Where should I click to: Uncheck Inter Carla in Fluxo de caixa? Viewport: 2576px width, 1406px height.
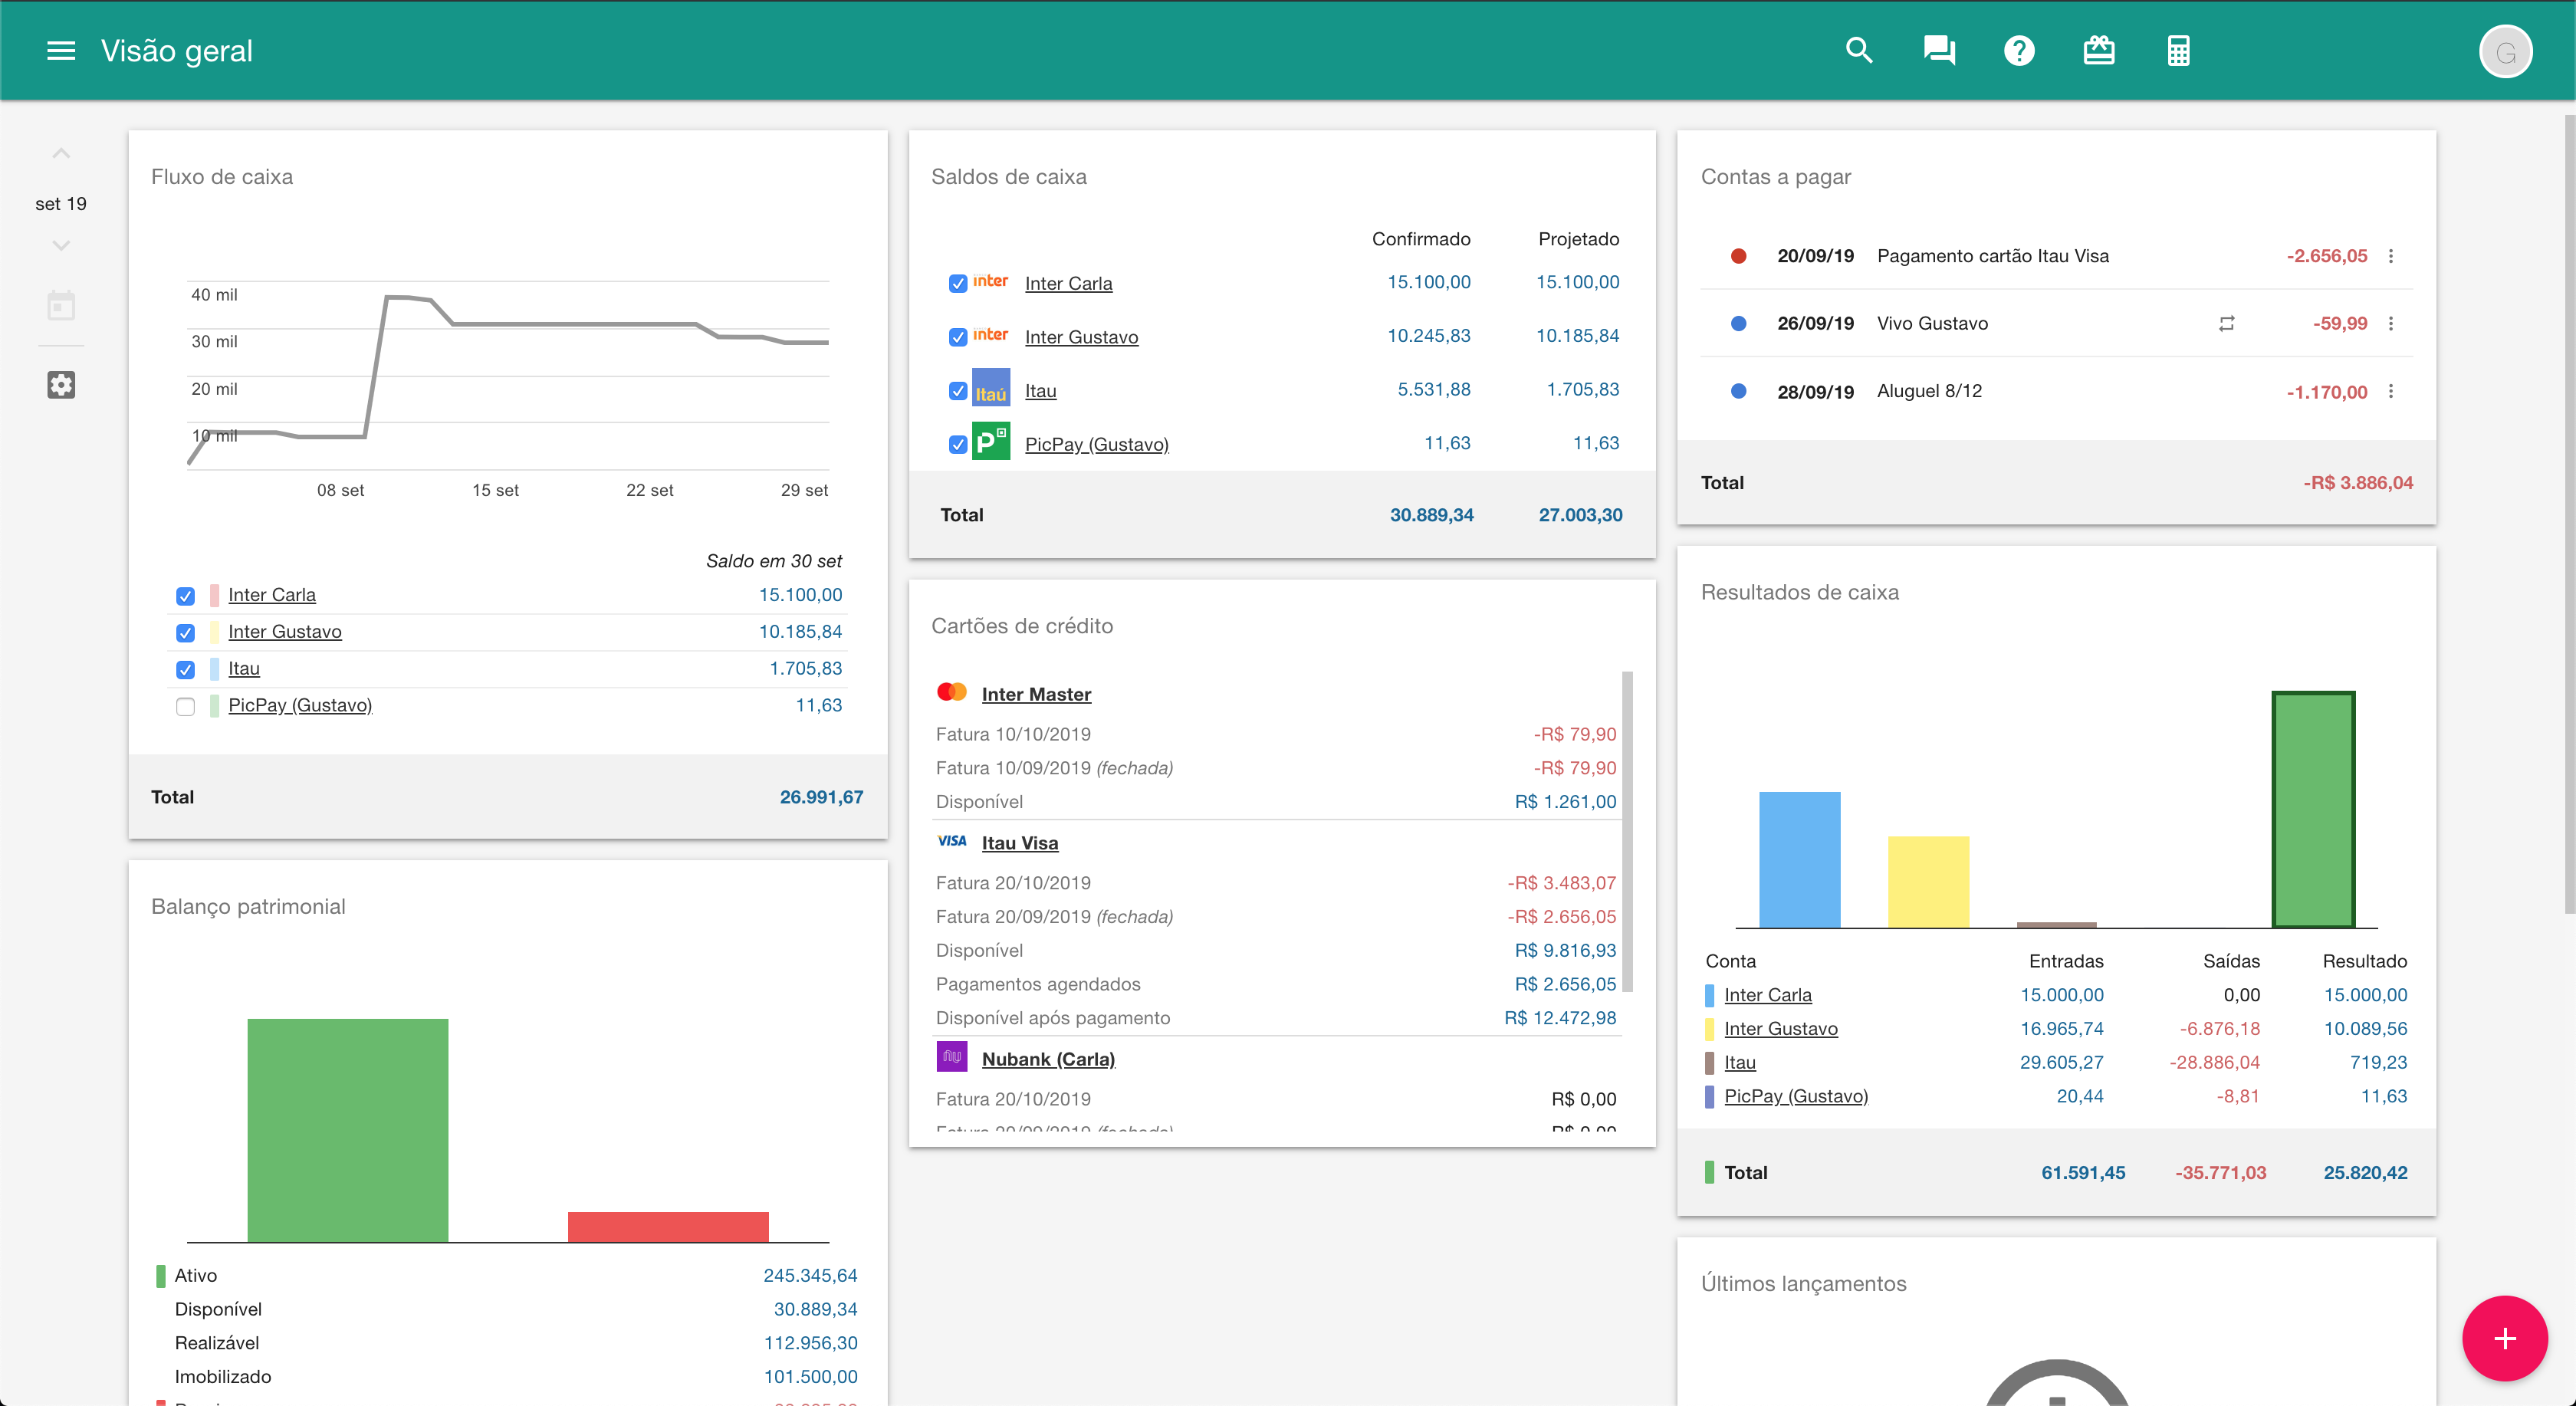[185, 596]
